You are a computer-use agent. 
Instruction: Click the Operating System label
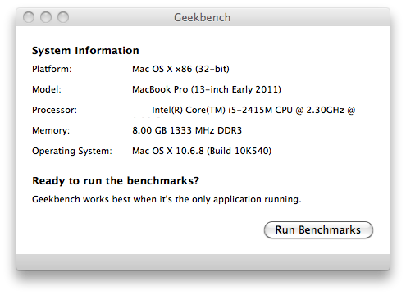tap(72, 151)
